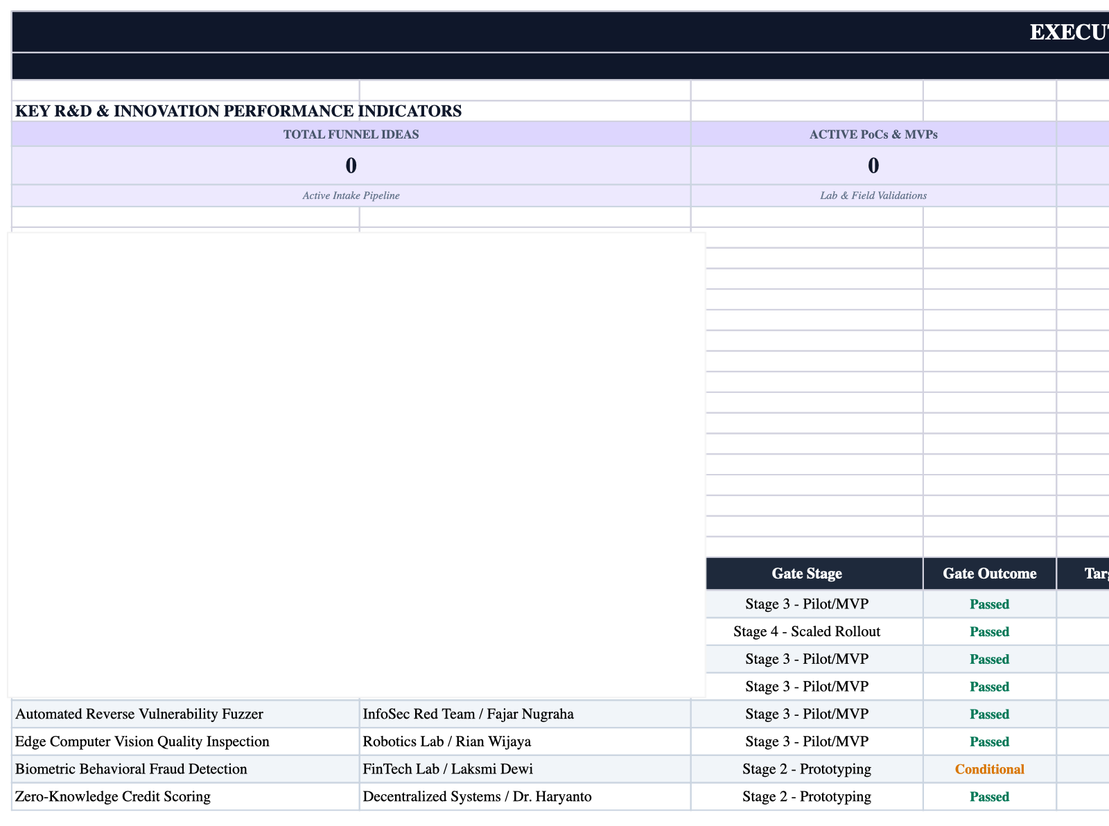The image size is (1109, 826).
Task: Select the Active PoCs & MVPs value 0
Action: 873,166
